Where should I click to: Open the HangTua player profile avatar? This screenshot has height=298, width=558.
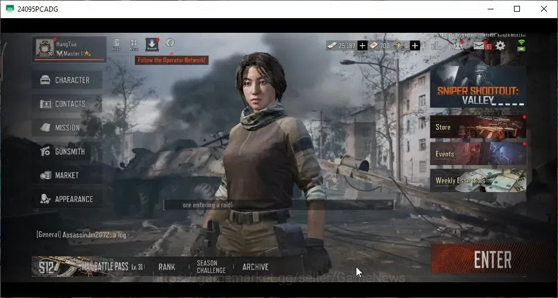pos(45,49)
